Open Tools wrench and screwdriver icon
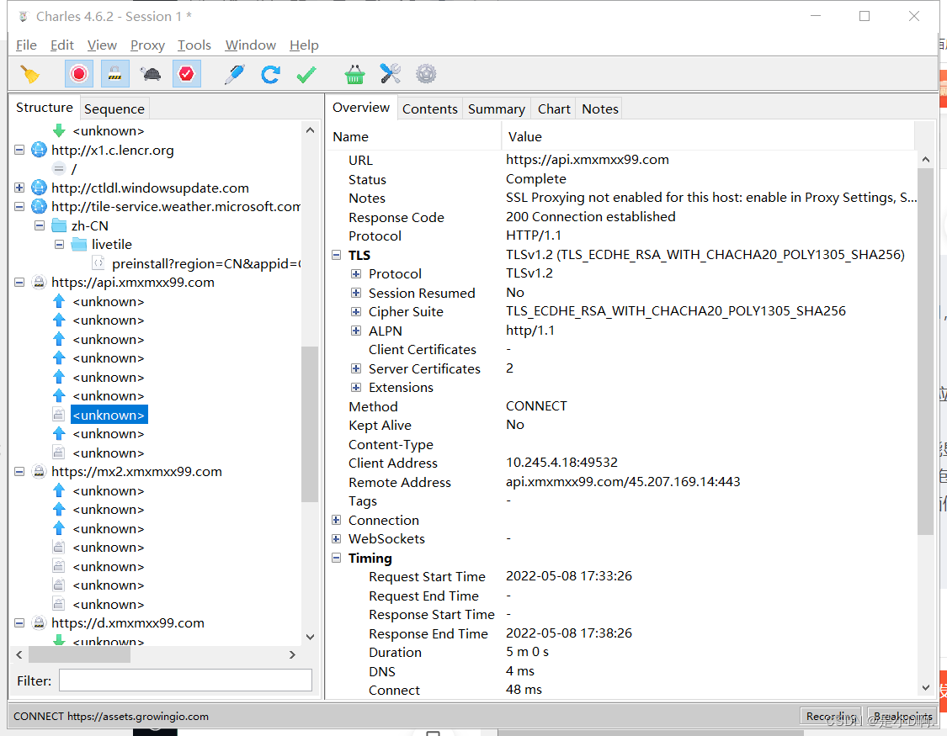Image resolution: width=947 pixels, height=736 pixels. click(x=390, y=74)
